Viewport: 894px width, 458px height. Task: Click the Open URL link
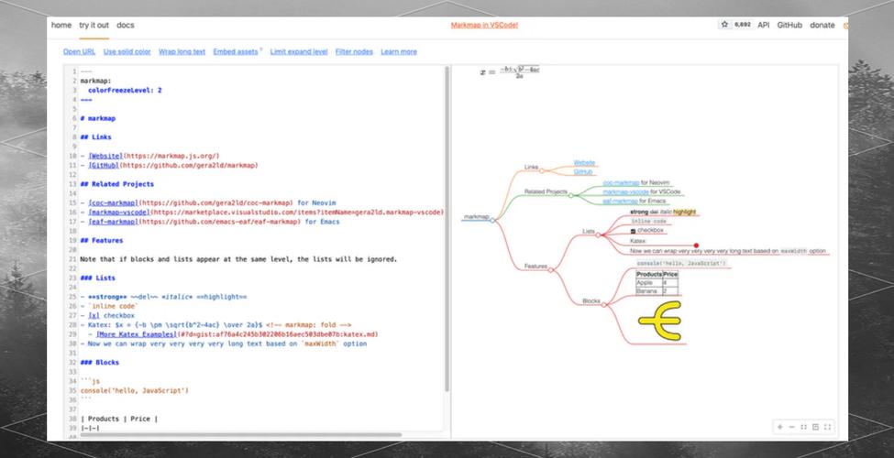[x=79, y=52]
